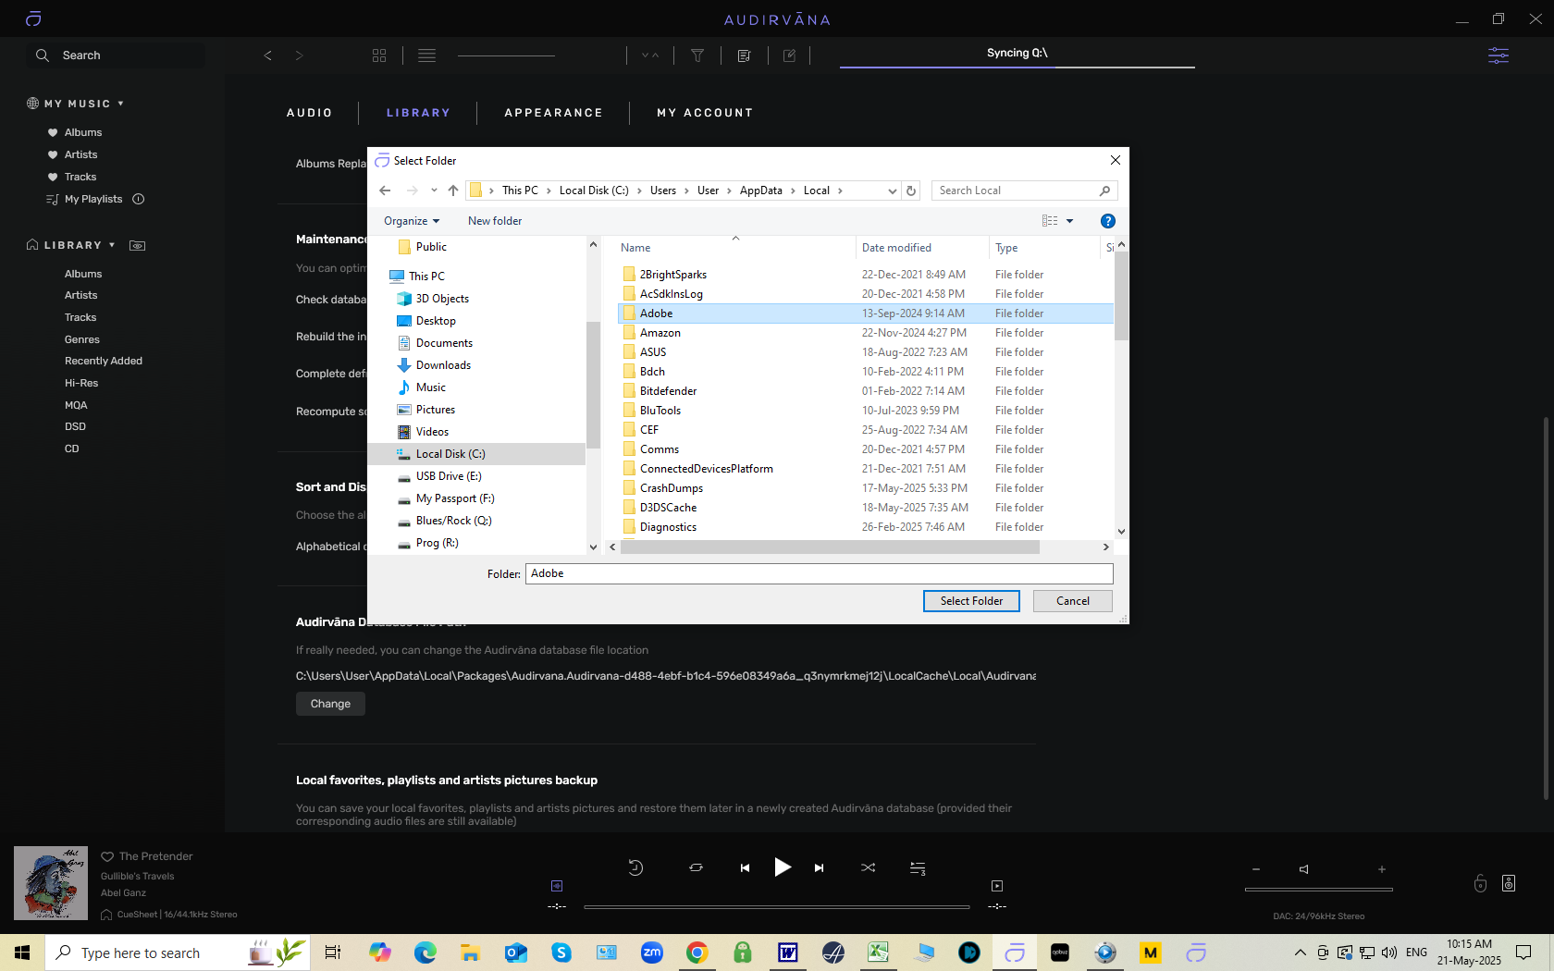Open the play queue icon
Image resolution: width=1554 pixels, height=971 pixels.
click(x=918, y=867)
